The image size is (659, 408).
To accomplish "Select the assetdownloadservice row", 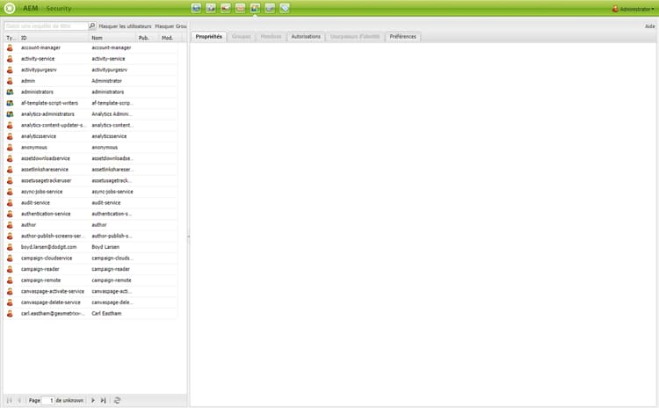I will pos(91,158).
